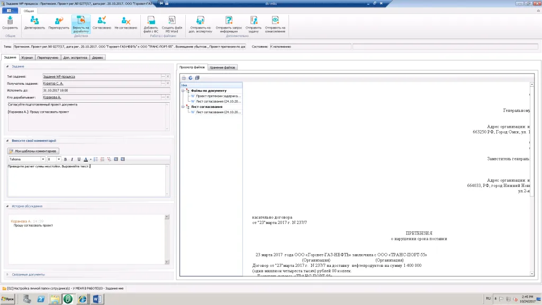
Task: Toggle underline formatting in the comment editor
Action: point(79,159)
